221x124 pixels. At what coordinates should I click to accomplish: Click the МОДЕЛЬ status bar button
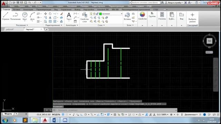click(x=56, y=115)
